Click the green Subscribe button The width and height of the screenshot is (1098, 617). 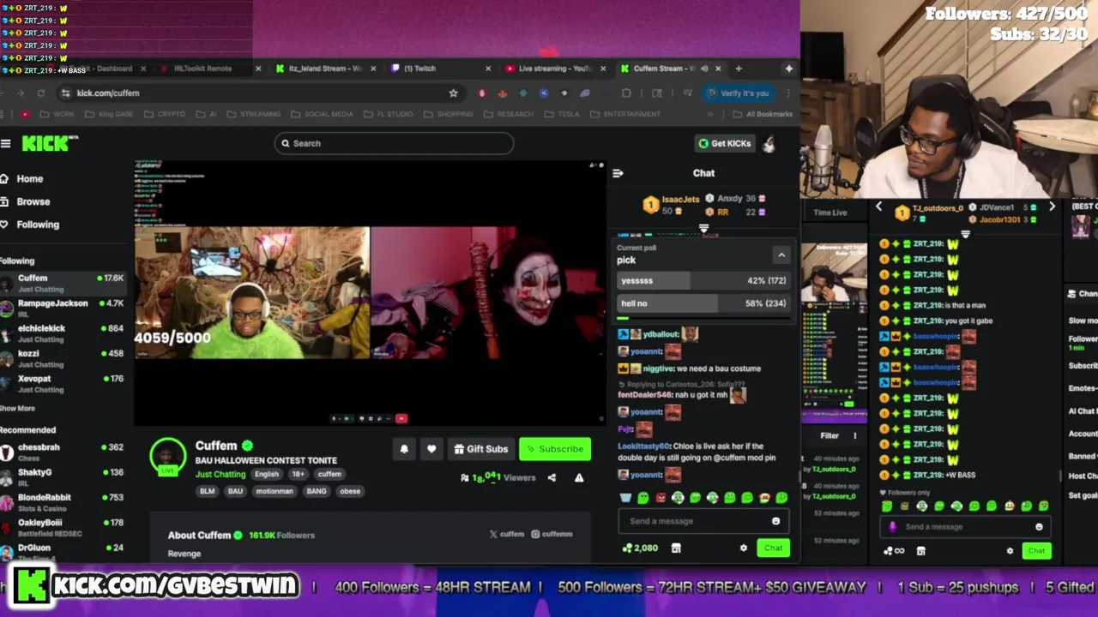pyautogui.click(x=555, y=449)
